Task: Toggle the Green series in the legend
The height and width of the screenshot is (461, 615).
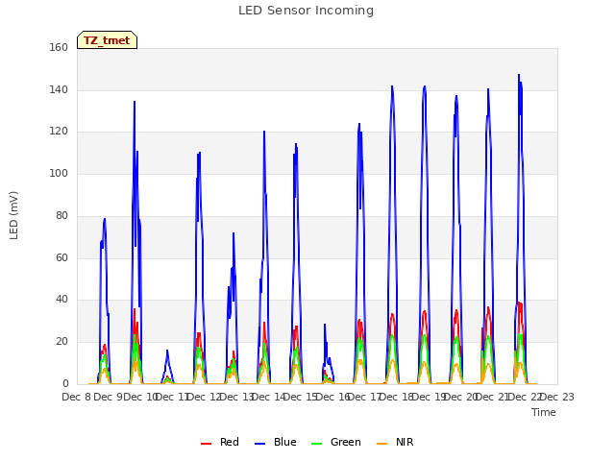Action: [335, 442]
